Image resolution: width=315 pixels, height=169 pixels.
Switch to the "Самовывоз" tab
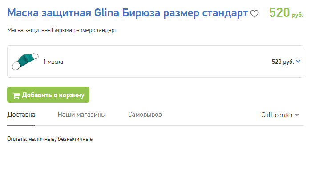145,115
